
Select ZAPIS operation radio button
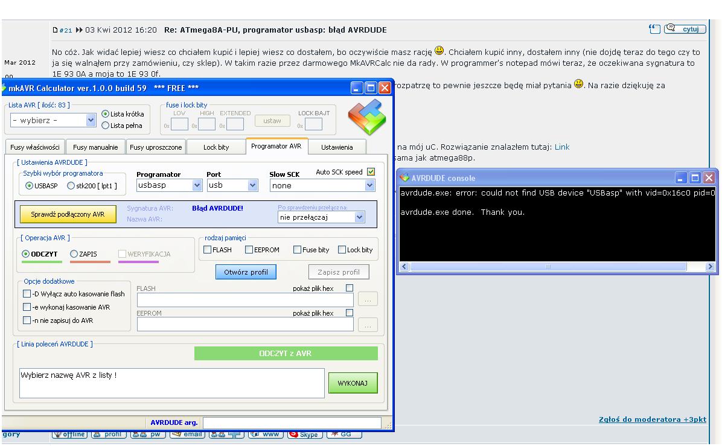click(x=74, y=253)
